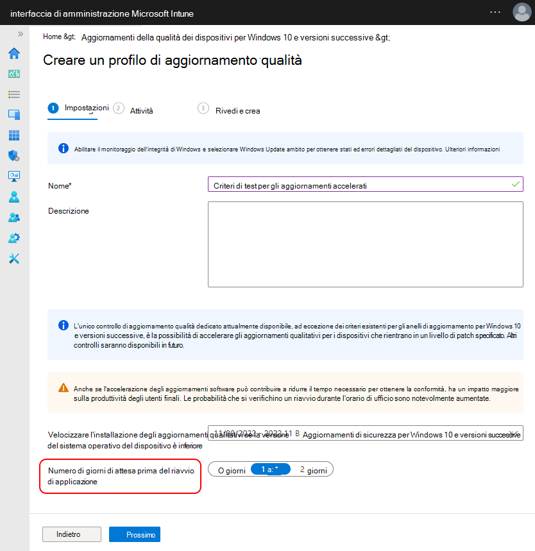Open the Tenant administration gear icon

(14, 238)
